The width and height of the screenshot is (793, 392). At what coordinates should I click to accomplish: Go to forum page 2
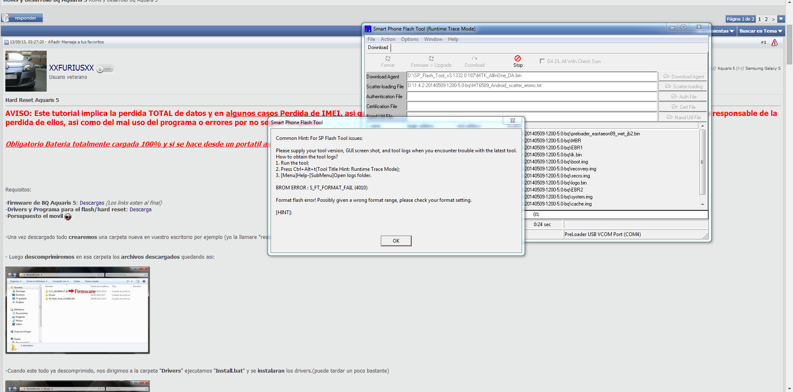coord(766,19)
